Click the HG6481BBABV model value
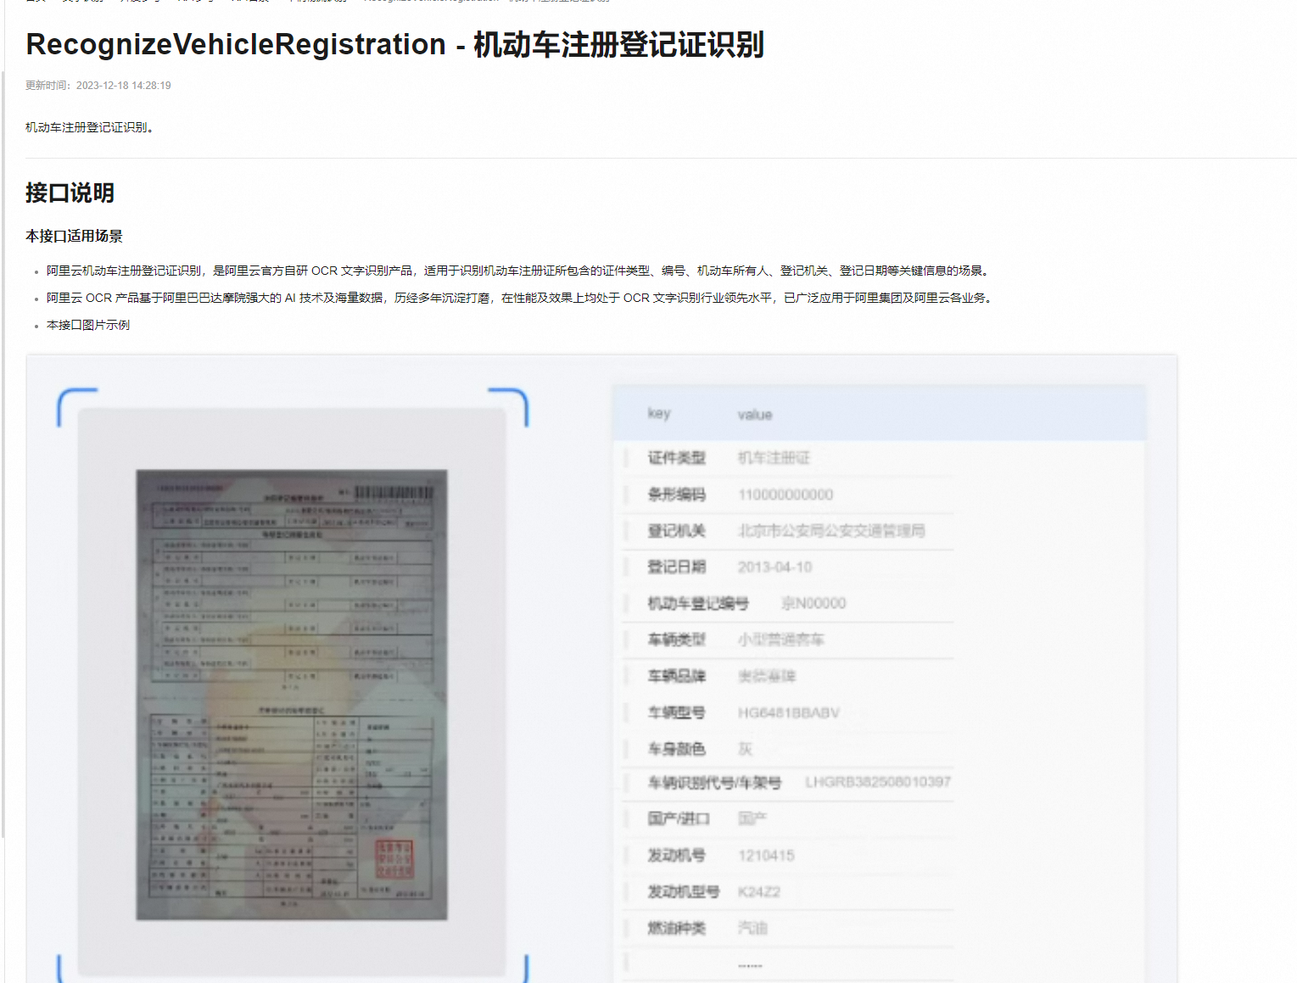Viewport: 1297px width, 983px height. (789, 712)
